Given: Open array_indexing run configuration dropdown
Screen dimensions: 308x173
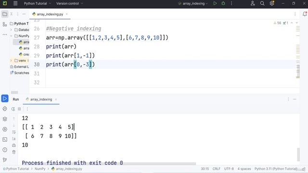Looking at the screenshot, I should pyautogui.click(x=193, y=3).
